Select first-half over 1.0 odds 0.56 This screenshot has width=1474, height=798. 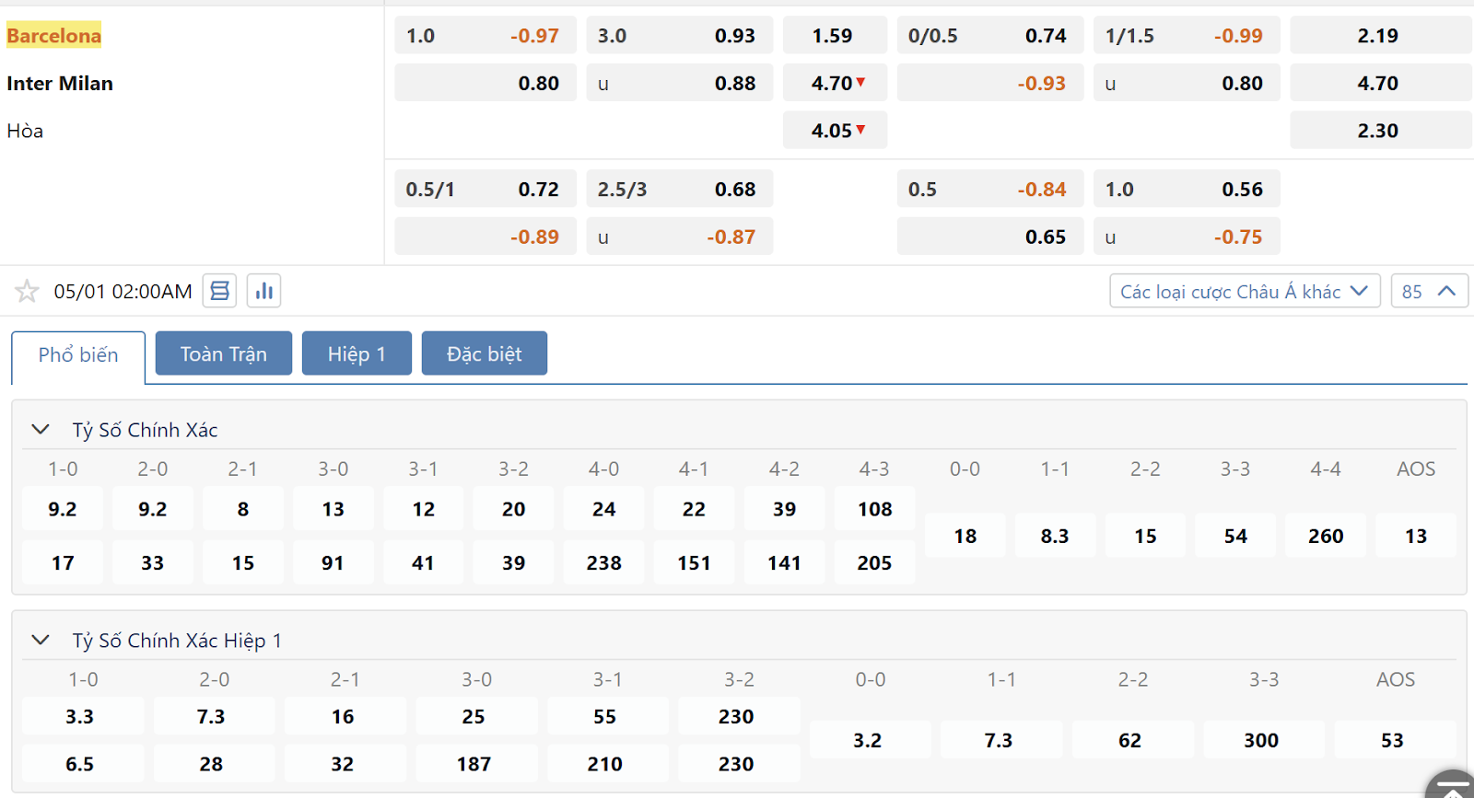[x=1187, y=189]
